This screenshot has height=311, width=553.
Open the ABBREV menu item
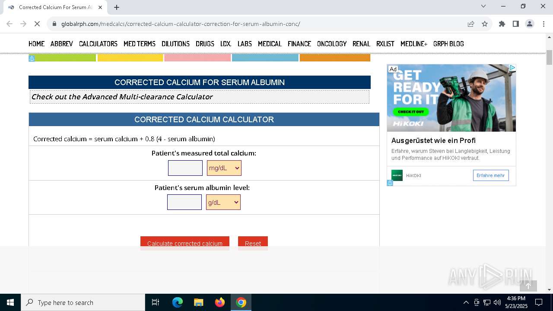tap(62, 44)
